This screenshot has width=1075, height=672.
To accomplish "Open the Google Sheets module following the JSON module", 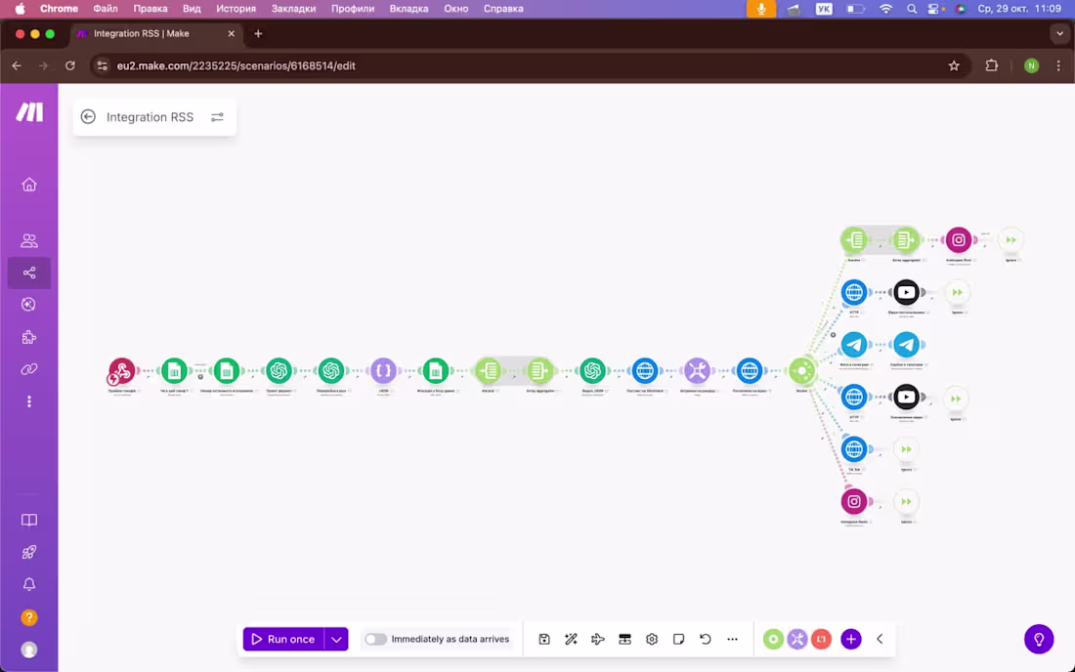I will click(x=435, y=370).
